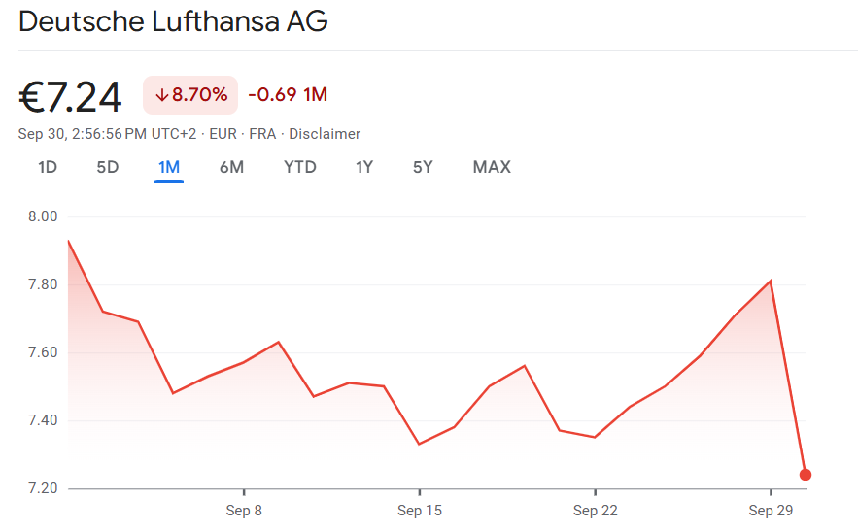Click the chart peak near Sep 29
The width and height of the screenshot is (858, 531).
pos(771,282)
